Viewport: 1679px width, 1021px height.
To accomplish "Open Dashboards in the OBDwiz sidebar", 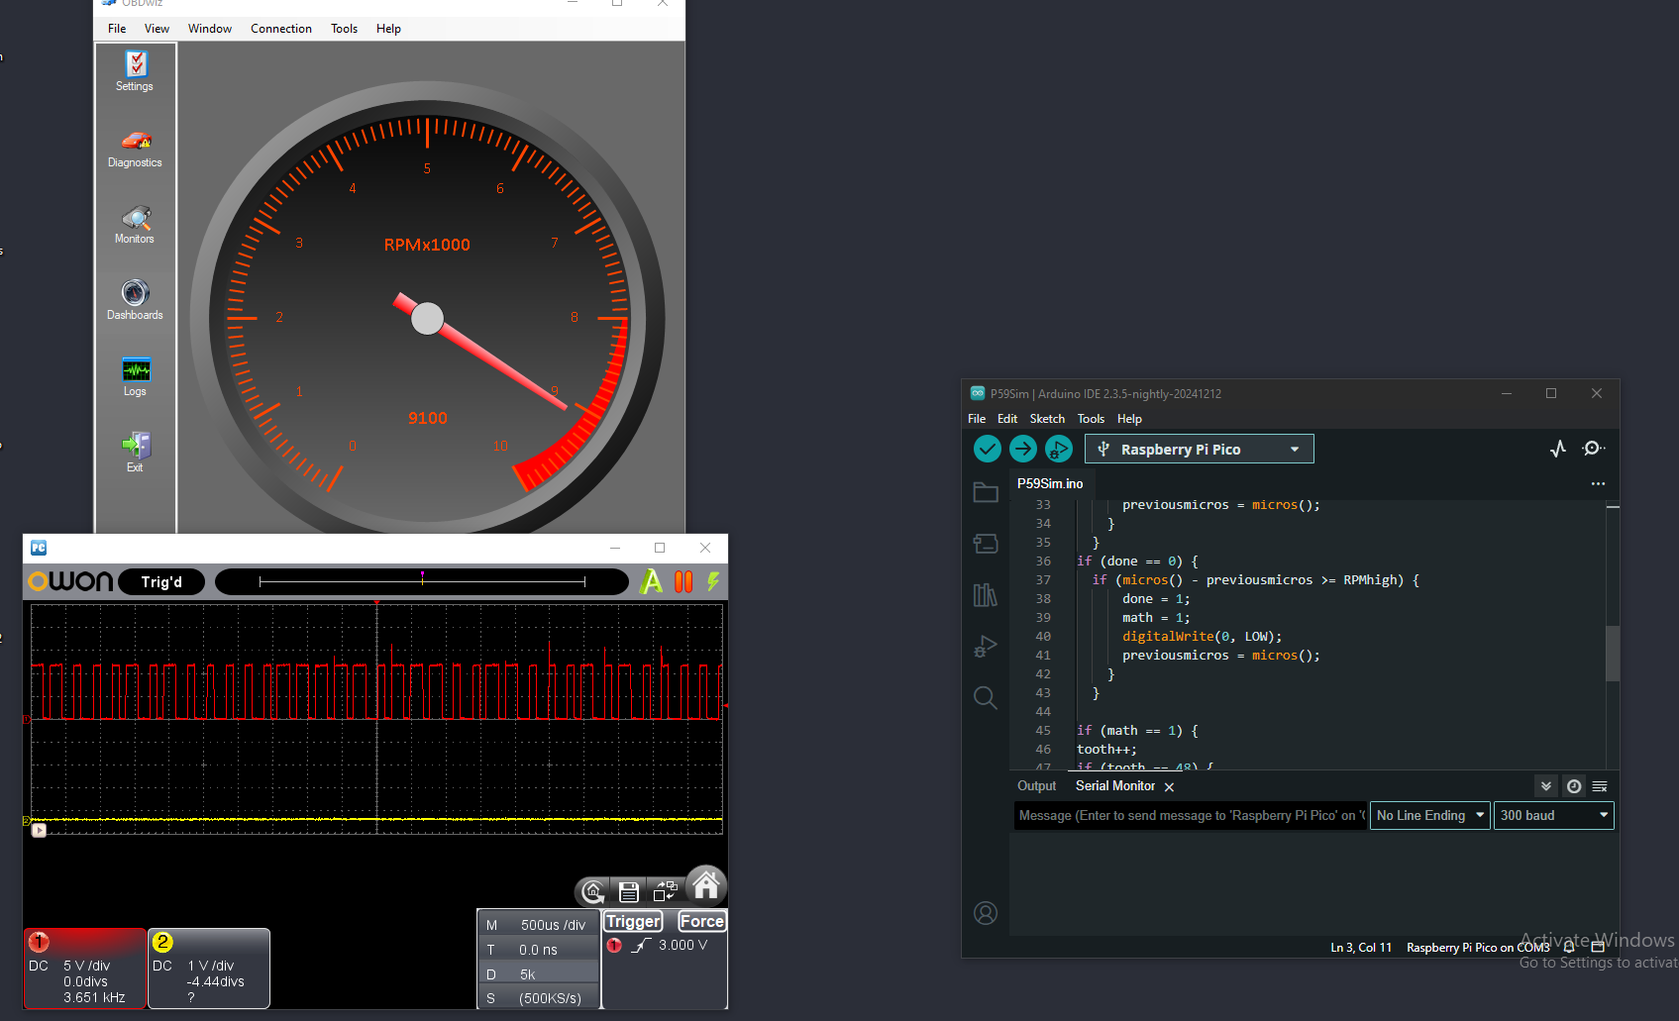I will 136,300.
